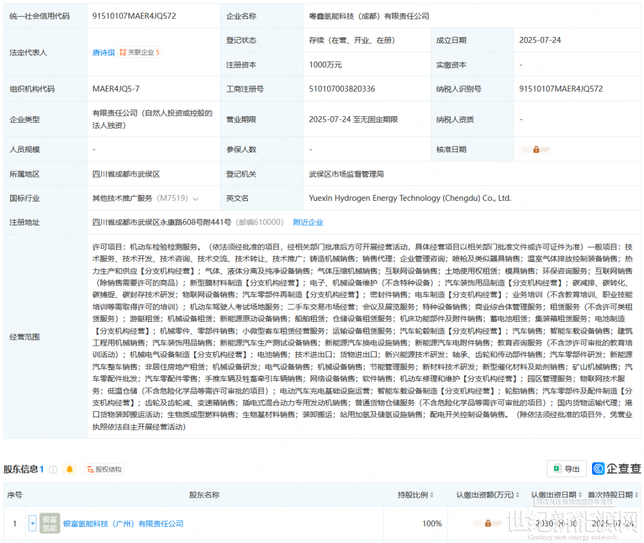The height and width of the screenshot is (543, 644).
Task: Expand the 国标行业 category chevron
Action: pyautogui.click(x=196, y=198)
